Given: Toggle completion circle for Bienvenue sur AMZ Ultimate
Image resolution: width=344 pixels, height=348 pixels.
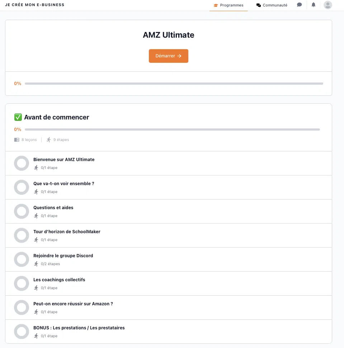Looking at the screenshot, I should click(x=22, y=163).
